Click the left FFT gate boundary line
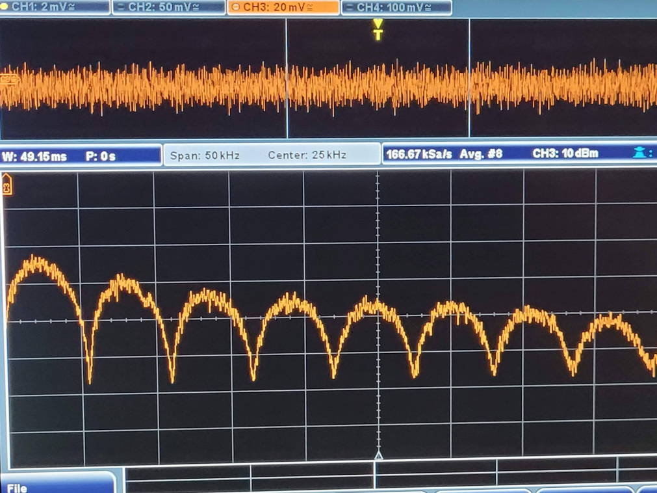This screenshot has width=657, height=493. coord(287,78)
